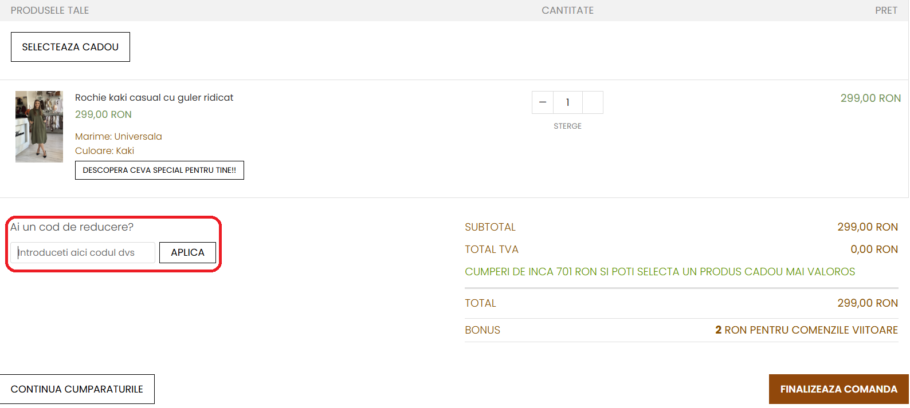Screen dimensions: 910x408
Task: Click the CANTITATE column header
Action: (567, 10)
